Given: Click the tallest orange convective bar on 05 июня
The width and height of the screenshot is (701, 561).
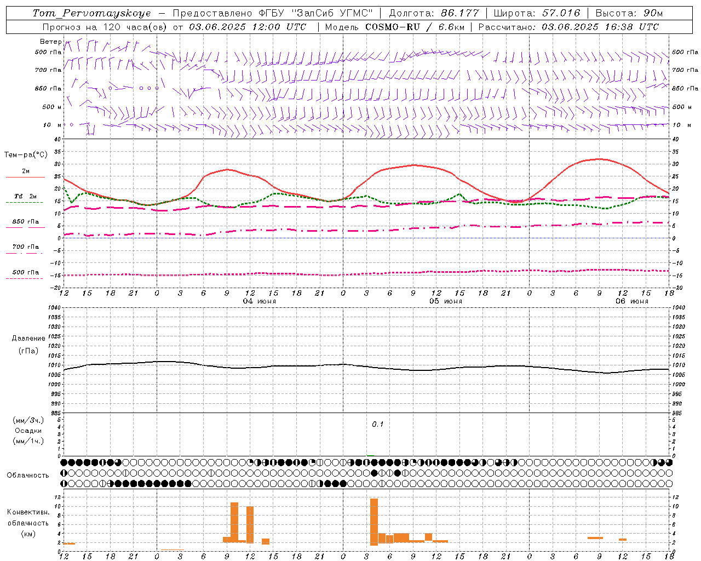Looking at the screenshot, I should (x=374, y=522).
